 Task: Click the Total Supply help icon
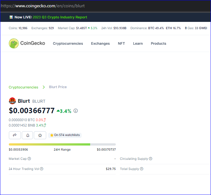coord(142,169)
